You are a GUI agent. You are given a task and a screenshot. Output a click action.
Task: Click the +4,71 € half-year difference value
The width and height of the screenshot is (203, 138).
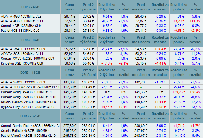[179, 126]
